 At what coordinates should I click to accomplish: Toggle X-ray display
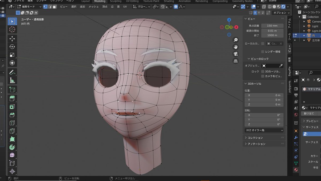point(264,7)
